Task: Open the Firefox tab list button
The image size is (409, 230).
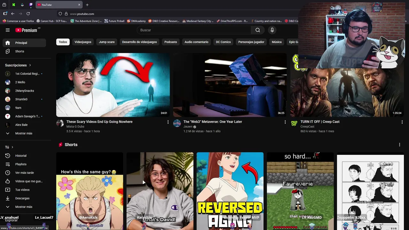Action: pos(4,5)
